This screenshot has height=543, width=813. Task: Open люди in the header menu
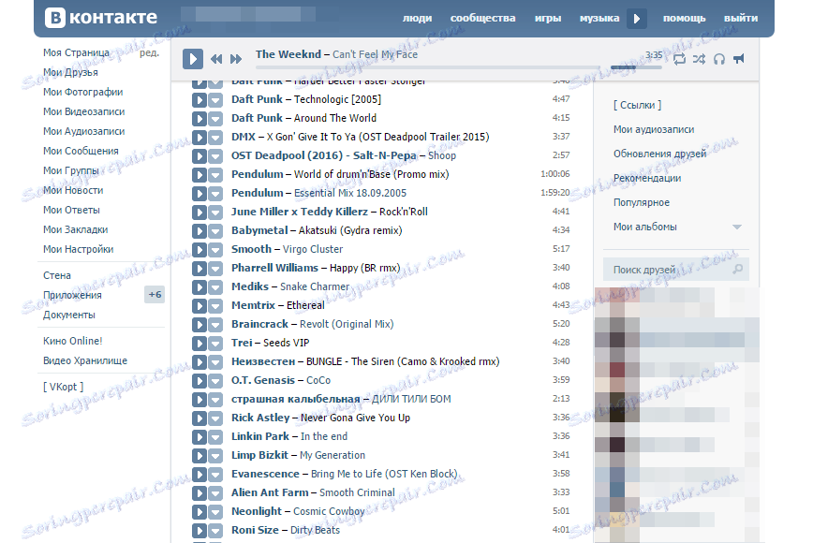tap(418, 18)
